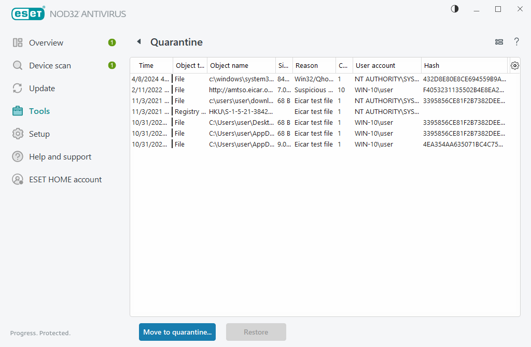Viewport: 531px width, 347px height.
Task: Sort by the Hash column header
Action: [464, 66]
